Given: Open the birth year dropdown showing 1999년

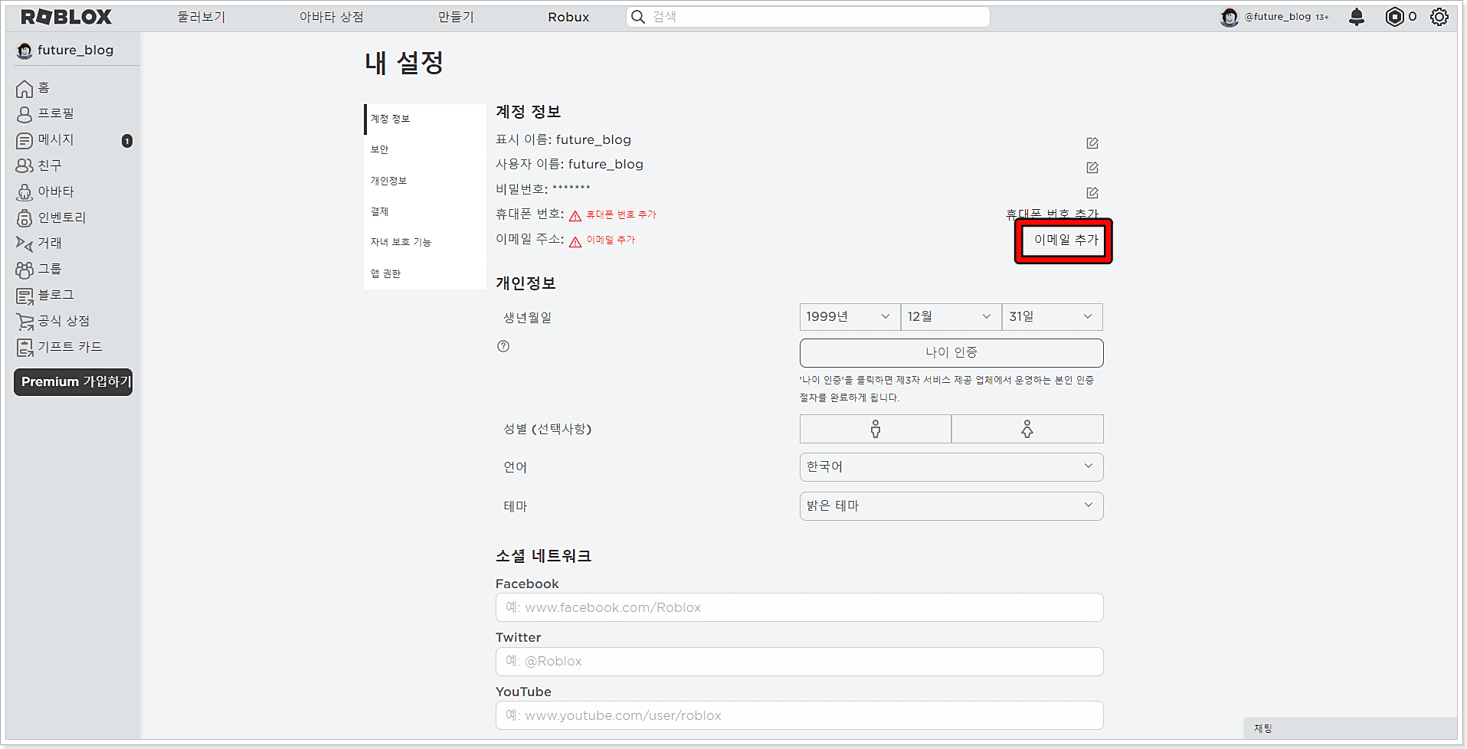Looking at the screenshot, I should (x=849, y=316).
